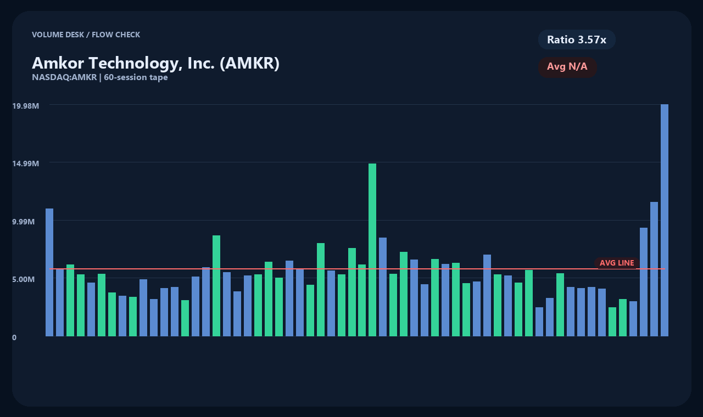This screenshot has height=417, width=703.
Task: Select the tall green mid-chart spike bar
Action: click(372, 250)
